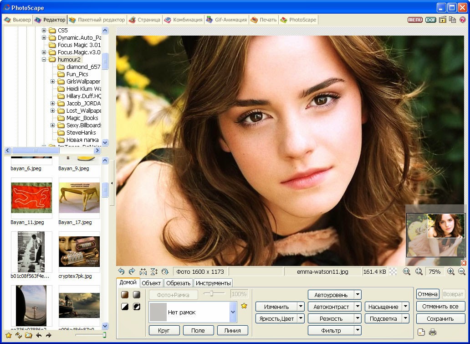Open the Яркость,Цвет dropdown arrow
The width and height of the screenshot is (470, 344).
pos(301,318)
